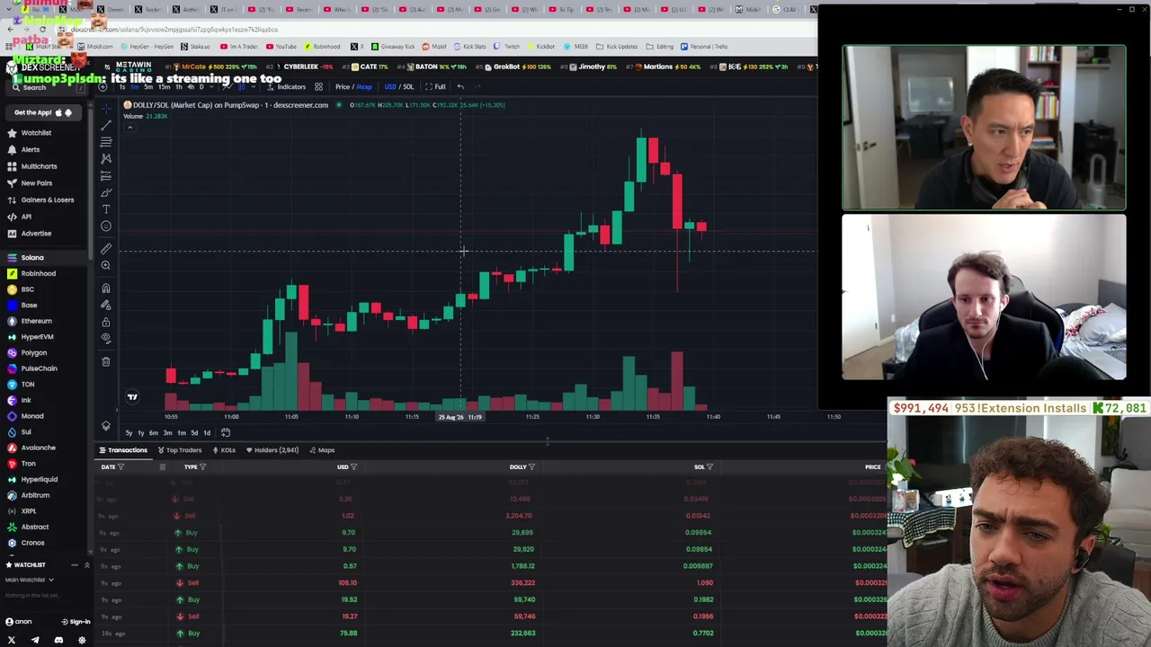Image resolution: width=1151 pixels, height=647 pixels.
Task: Open Gainers & Losers in sidebar
Action: (x=40, y=199)
